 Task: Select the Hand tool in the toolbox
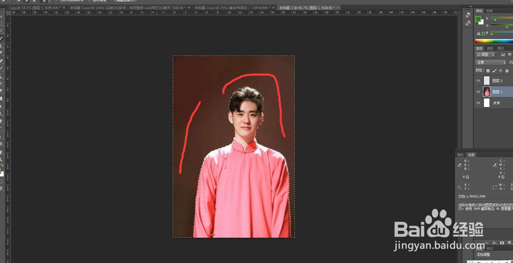tap(2, 152)
